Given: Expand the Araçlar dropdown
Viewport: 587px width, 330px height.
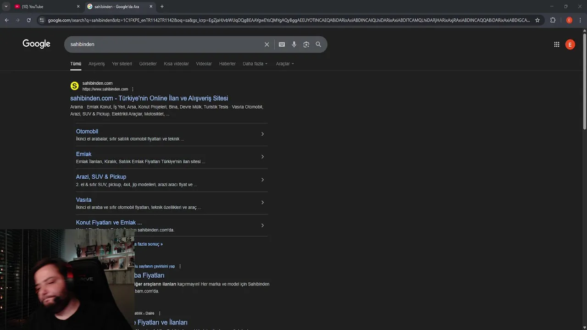Looking at the screenshot, I should click(x=285, y=64).
